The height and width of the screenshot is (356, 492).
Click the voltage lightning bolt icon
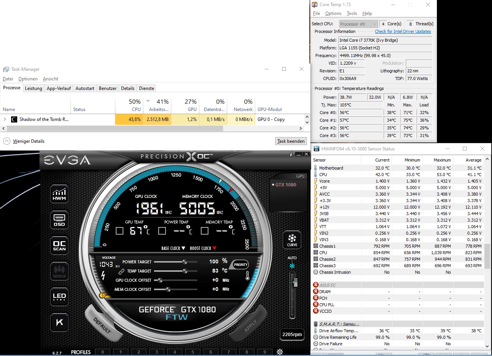coord(103,275)
